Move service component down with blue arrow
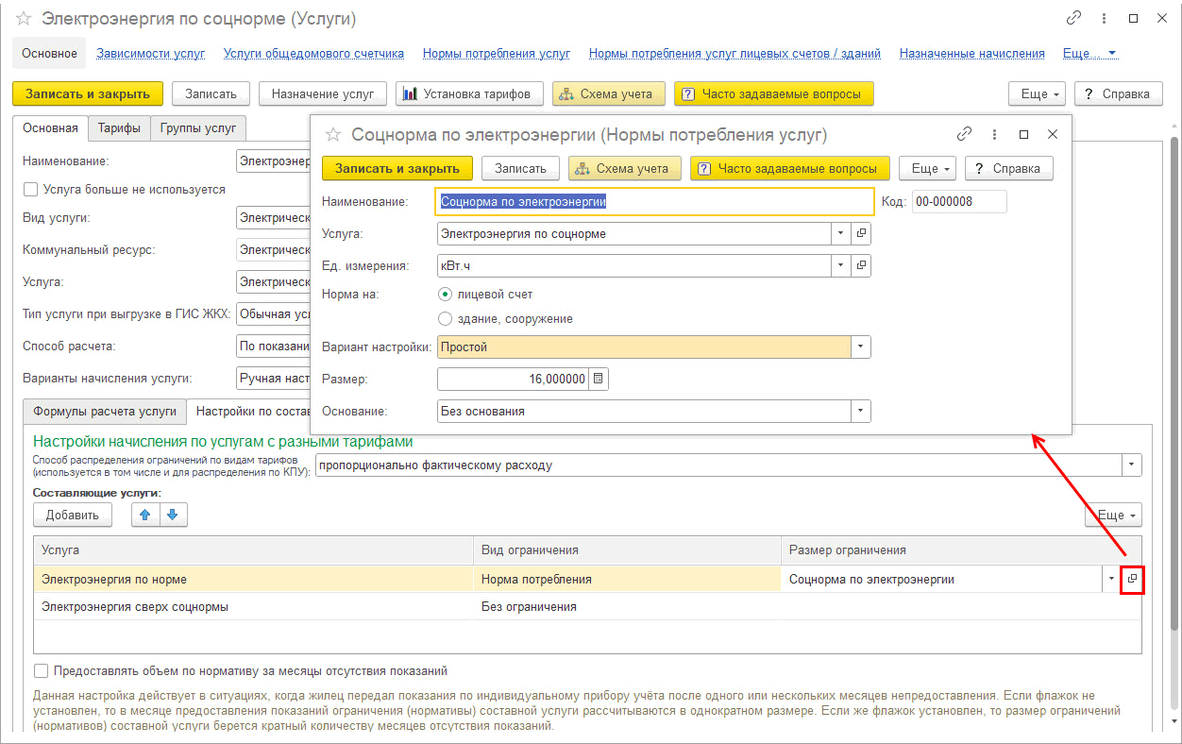The height and width of the screenshot is (744, 1182). [x=175, y=515]
